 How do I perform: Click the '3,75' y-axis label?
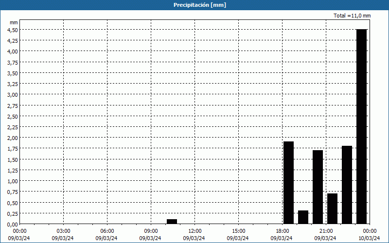13,62
